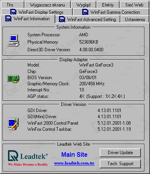This screenshot has height=174, width=150.
Task: Click the monitor with ruler driver icon
Action: point(13,124)
